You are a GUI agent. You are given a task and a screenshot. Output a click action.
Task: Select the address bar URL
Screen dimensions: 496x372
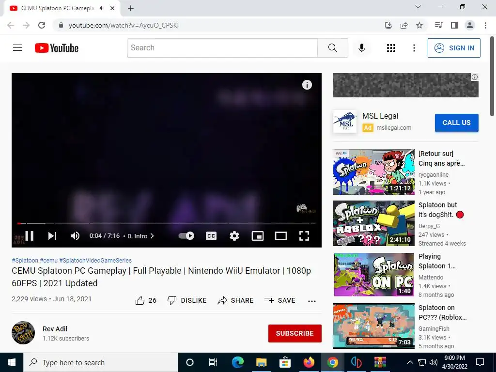point(124,25)
